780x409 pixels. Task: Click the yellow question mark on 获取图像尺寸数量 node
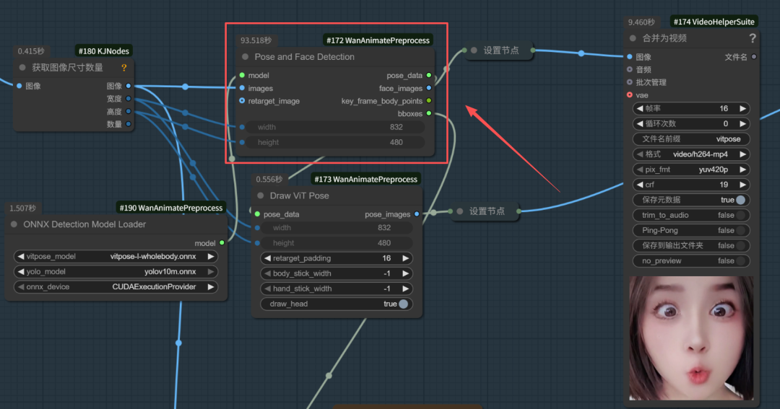click(124, 68)
